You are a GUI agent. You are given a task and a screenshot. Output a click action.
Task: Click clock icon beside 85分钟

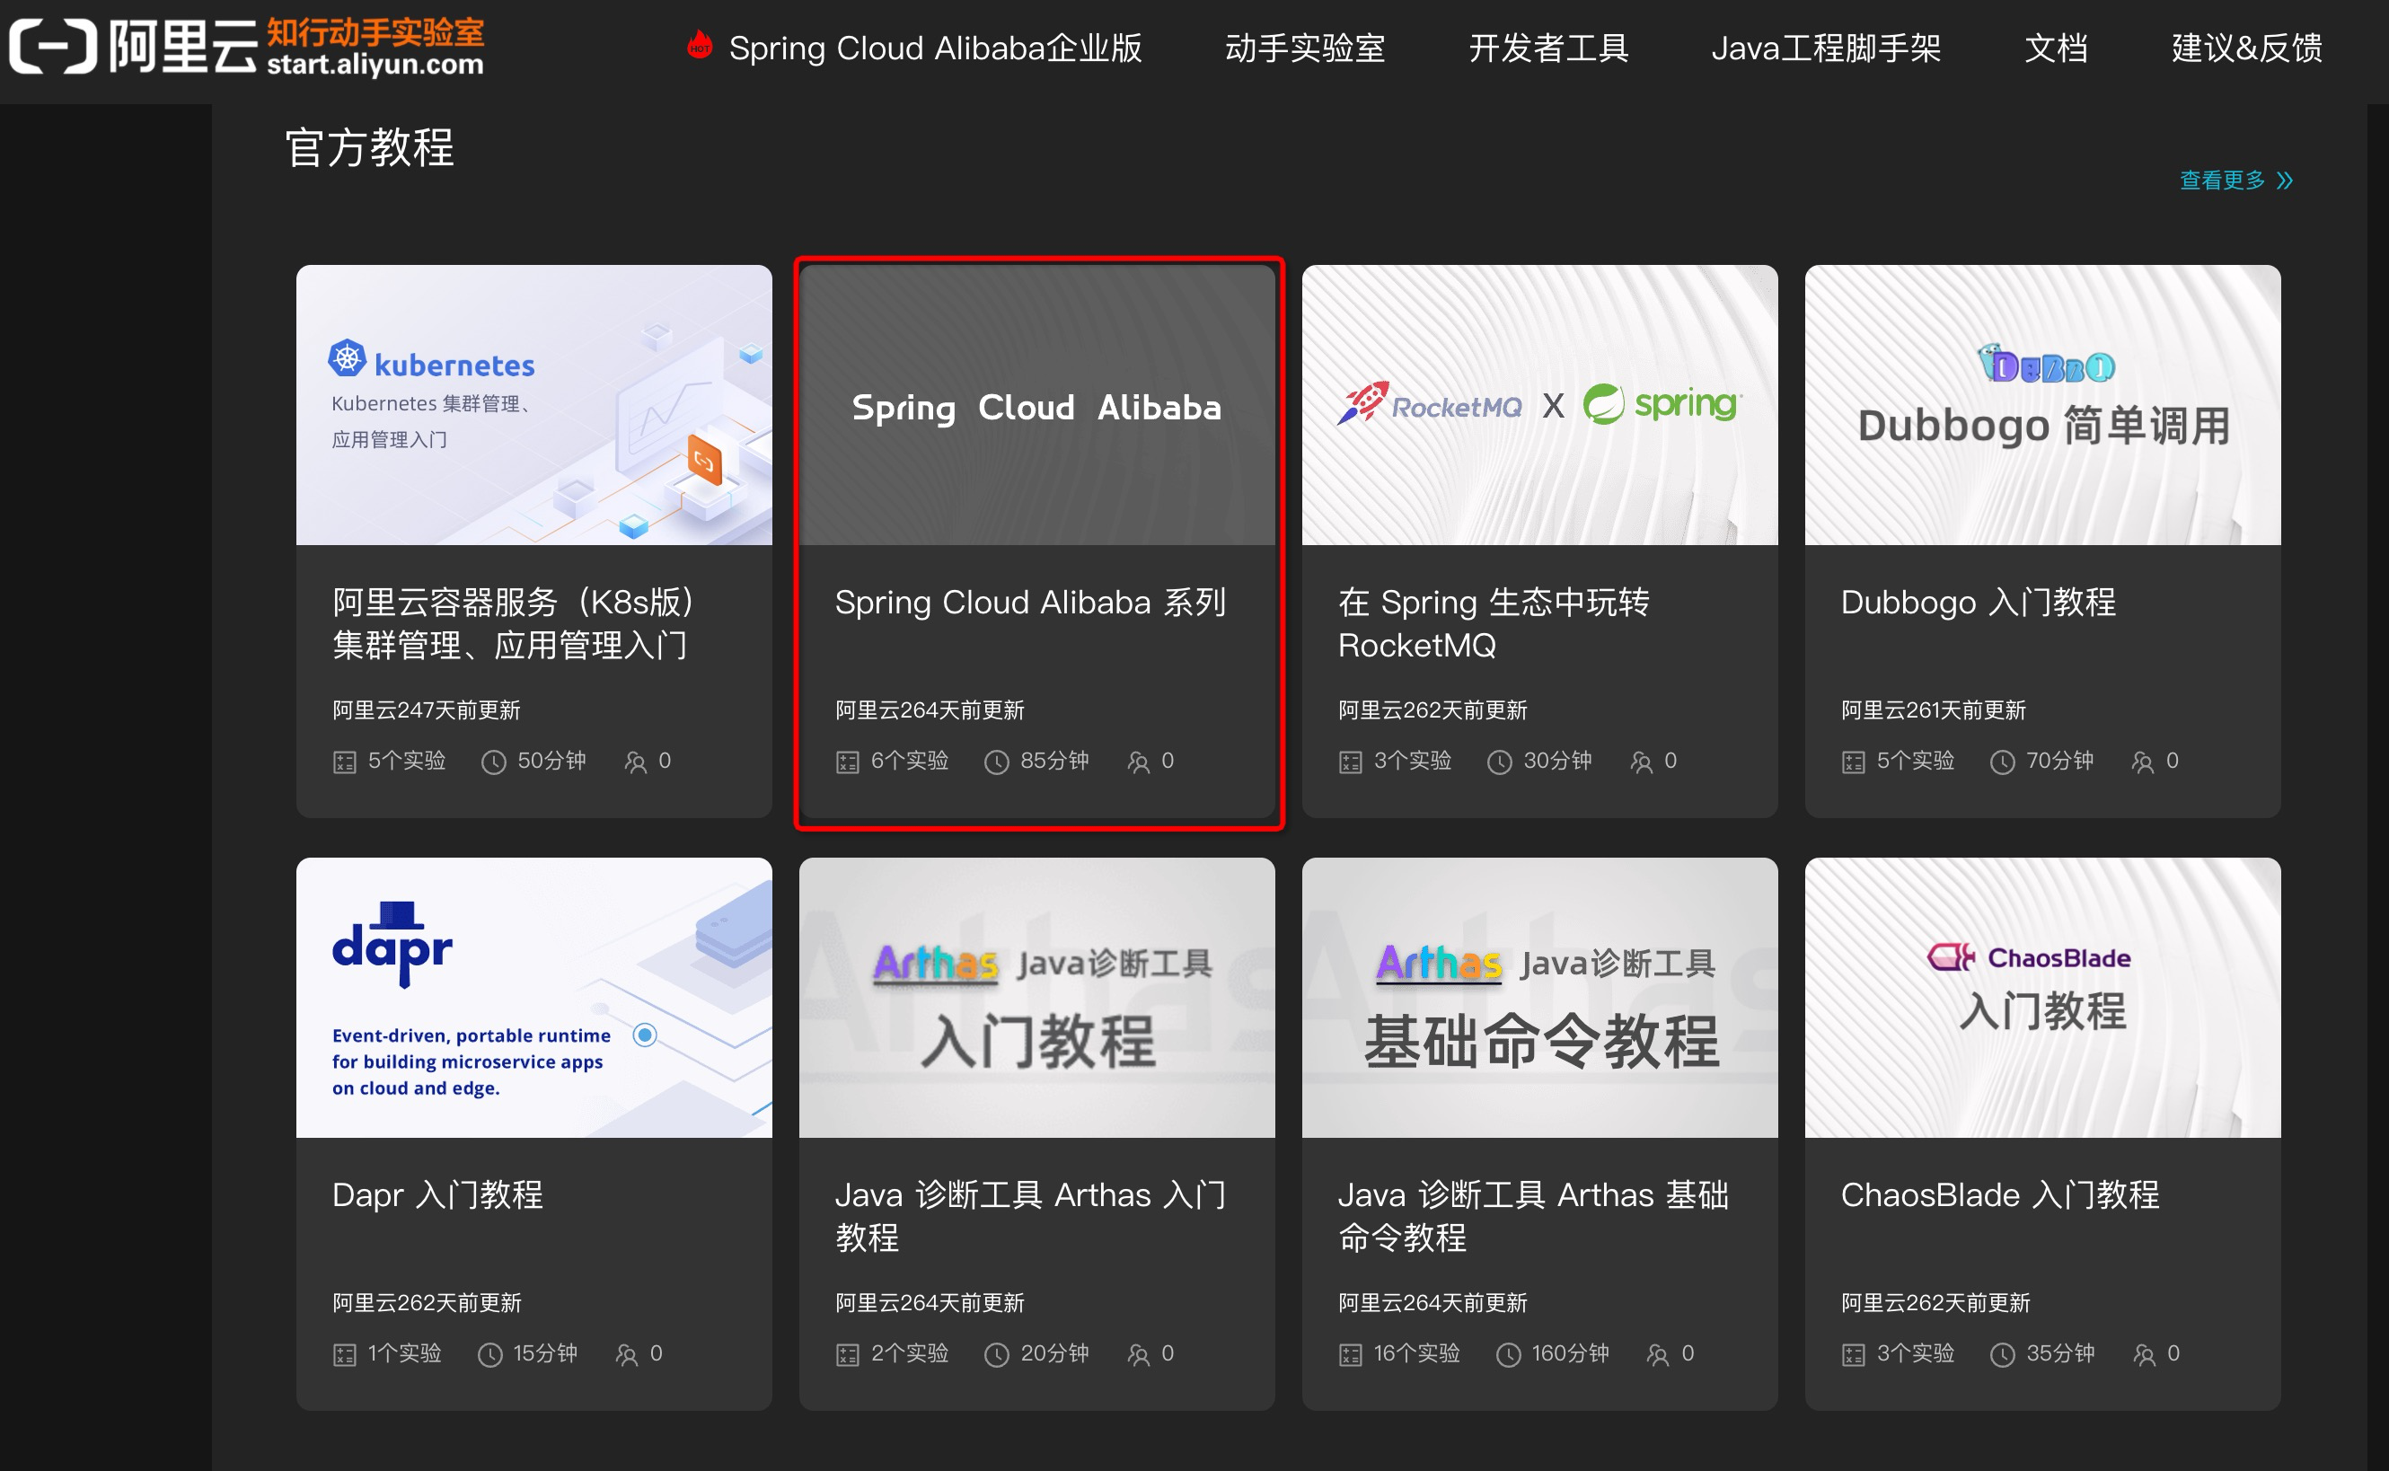pyautogui.click(x=997, y=762)
